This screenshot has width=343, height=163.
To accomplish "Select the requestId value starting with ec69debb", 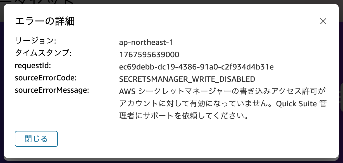I will pos(196,67).
